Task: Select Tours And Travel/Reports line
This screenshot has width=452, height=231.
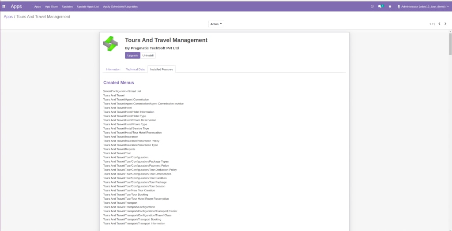Action: 119,149
